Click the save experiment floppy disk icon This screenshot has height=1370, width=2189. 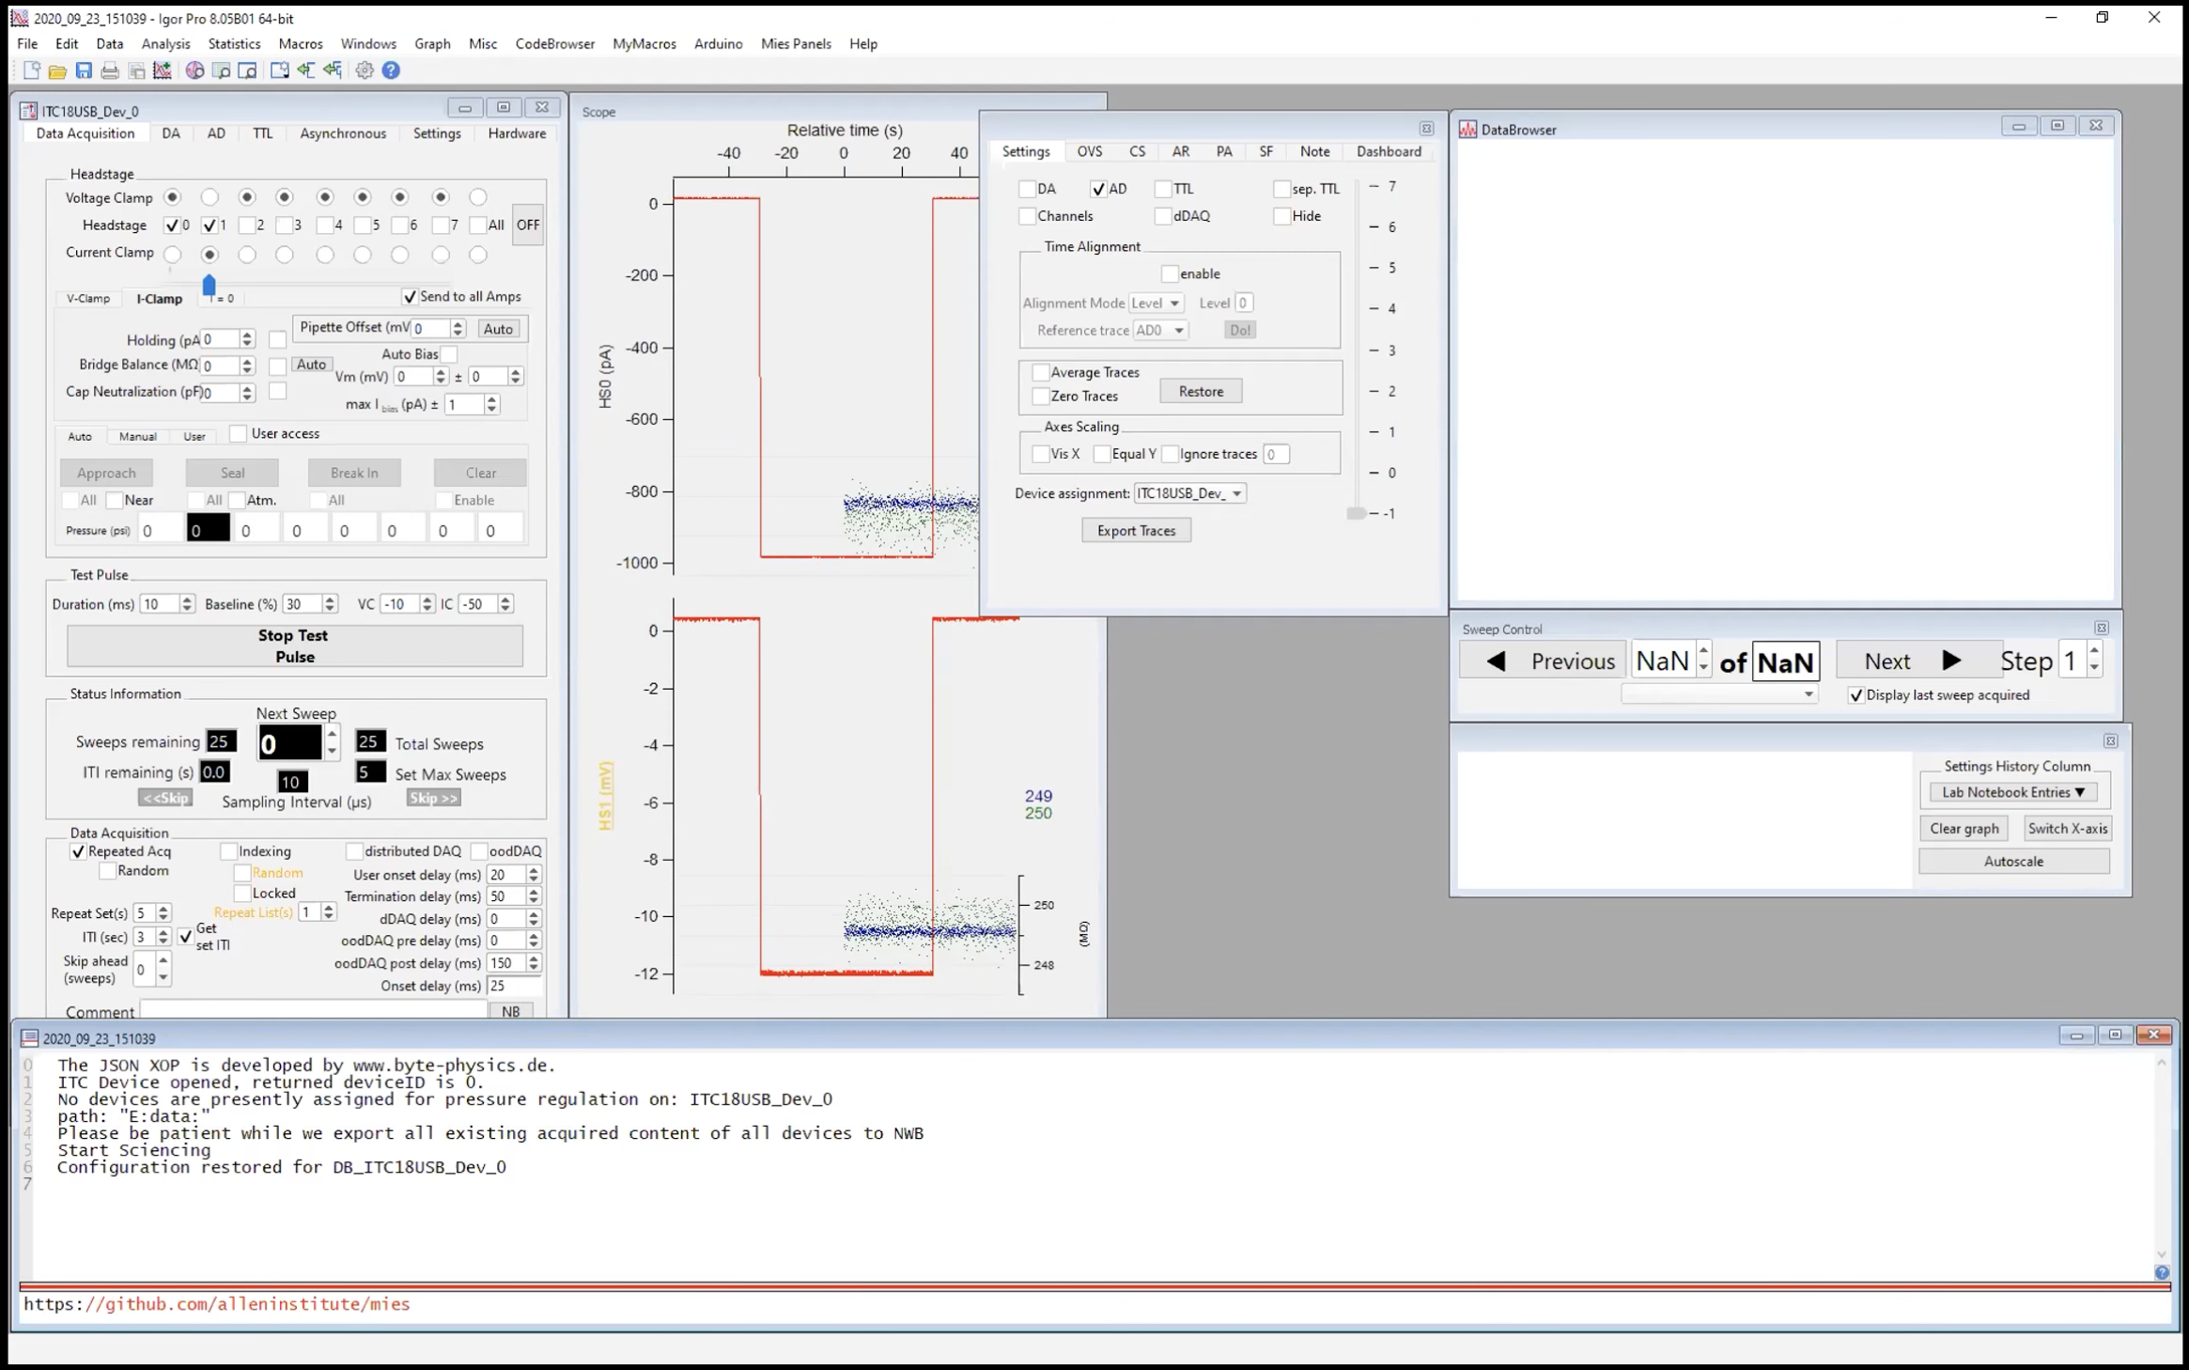pos(84,70)
